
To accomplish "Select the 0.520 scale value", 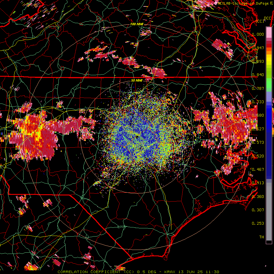I will pos(258,156).
